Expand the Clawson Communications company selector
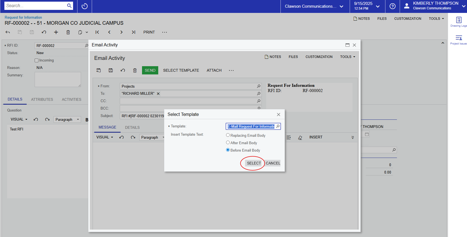Viewport: 467px width, 237px height. (x=314, y=6)
